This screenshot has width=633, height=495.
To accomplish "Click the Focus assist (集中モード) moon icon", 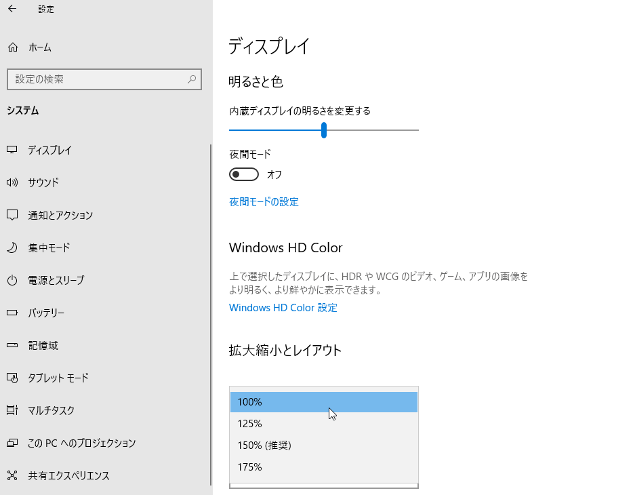I will 12,248.
